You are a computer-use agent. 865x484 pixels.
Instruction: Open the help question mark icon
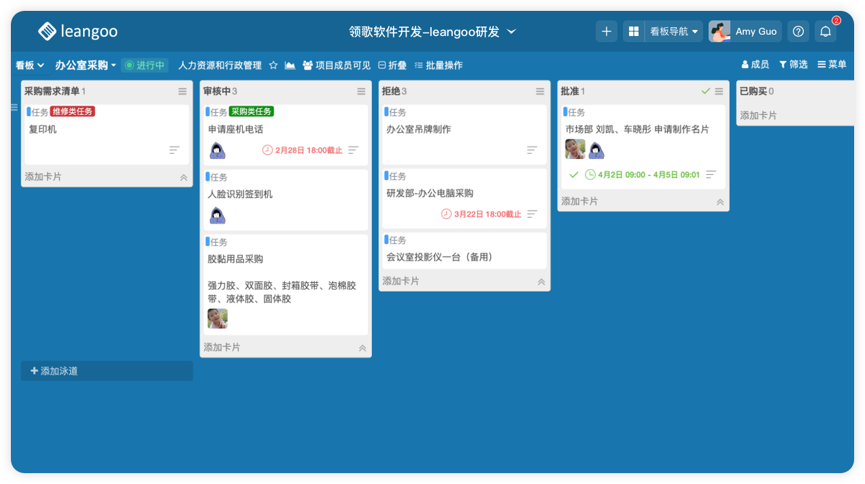pos(798,31)
